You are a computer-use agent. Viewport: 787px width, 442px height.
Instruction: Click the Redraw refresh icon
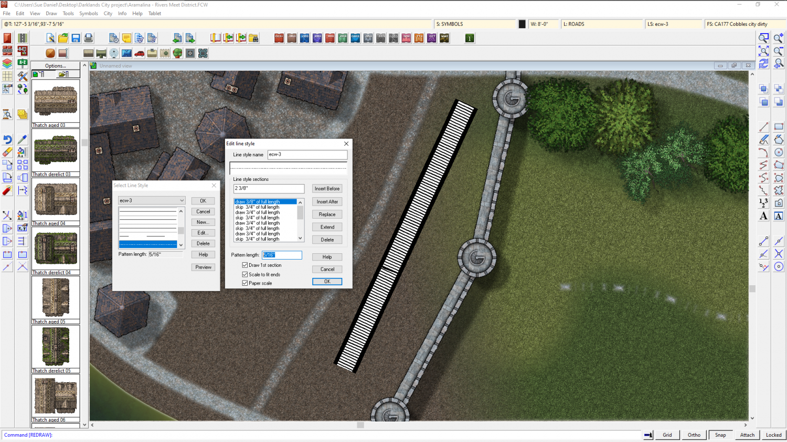[x=764, y=63]
